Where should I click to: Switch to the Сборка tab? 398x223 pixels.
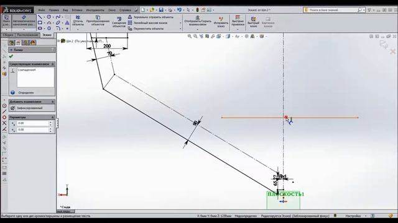pyautogui.click(x=8, y=35)
